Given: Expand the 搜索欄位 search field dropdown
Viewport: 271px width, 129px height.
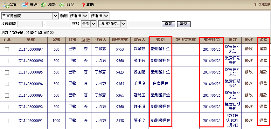Looking at the screenshot, I should 112,24.
